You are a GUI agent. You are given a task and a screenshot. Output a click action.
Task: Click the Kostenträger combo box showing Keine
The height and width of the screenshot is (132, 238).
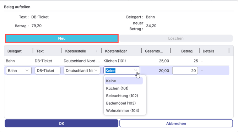tap(121, 71)
